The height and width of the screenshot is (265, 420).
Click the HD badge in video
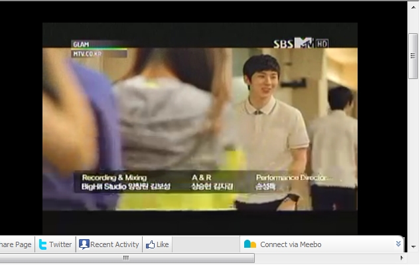(x=322, y=43)
